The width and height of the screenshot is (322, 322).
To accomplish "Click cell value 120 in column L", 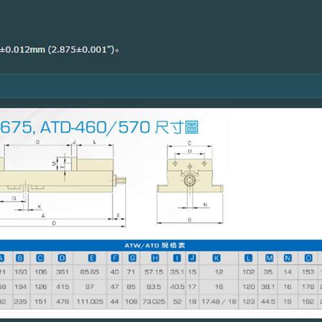I will 249,287.
